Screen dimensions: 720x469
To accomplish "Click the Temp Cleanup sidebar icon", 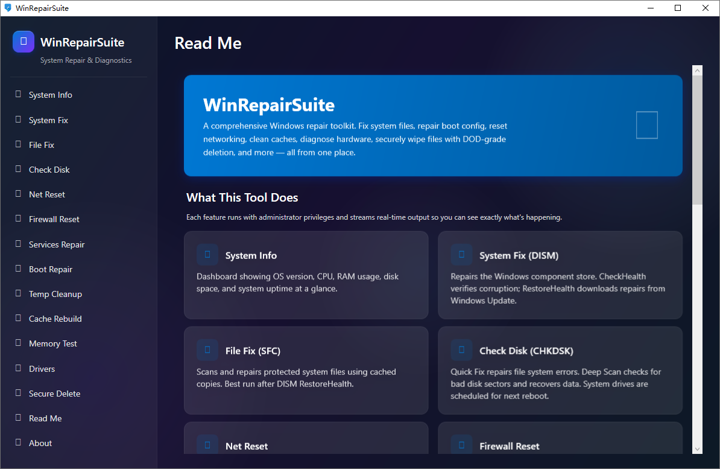I will (18, 293).
